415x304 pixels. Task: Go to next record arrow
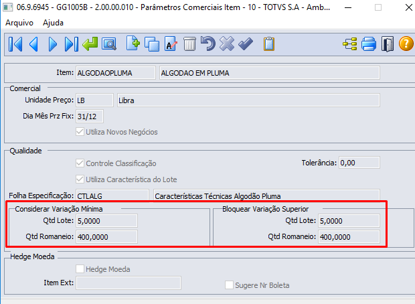53,44
